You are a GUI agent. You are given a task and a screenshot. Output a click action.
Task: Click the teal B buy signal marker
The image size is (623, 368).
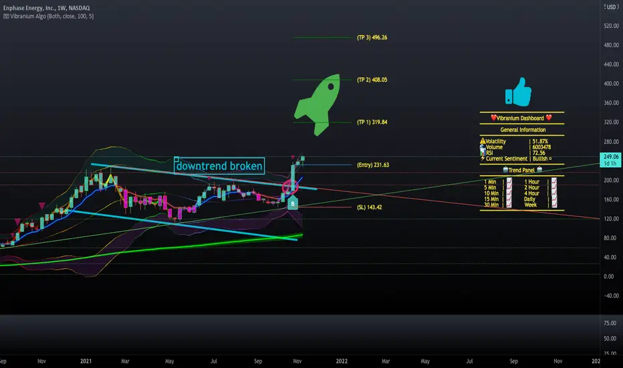292,203
